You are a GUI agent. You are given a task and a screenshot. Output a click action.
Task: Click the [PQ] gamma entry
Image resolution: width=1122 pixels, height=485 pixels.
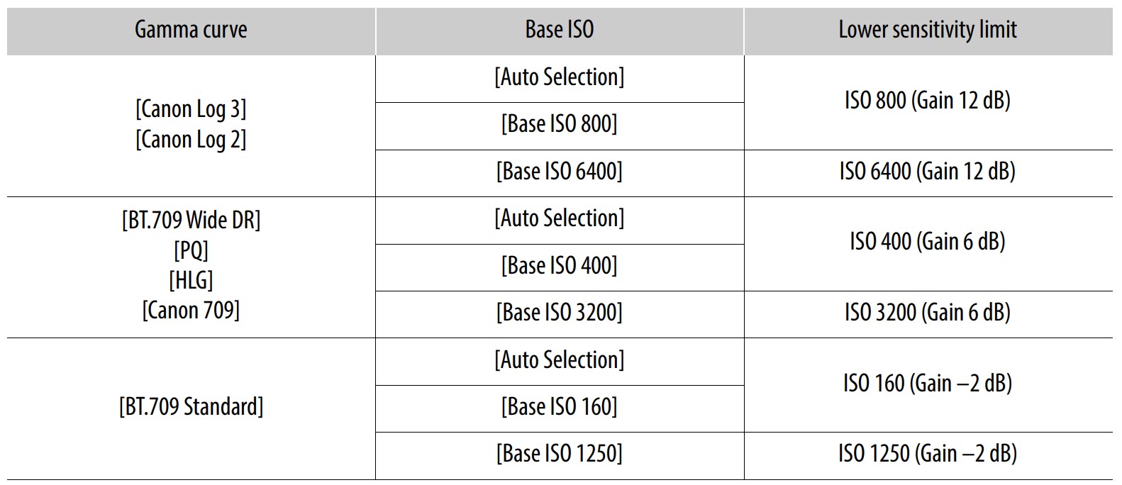coord(191,250)
